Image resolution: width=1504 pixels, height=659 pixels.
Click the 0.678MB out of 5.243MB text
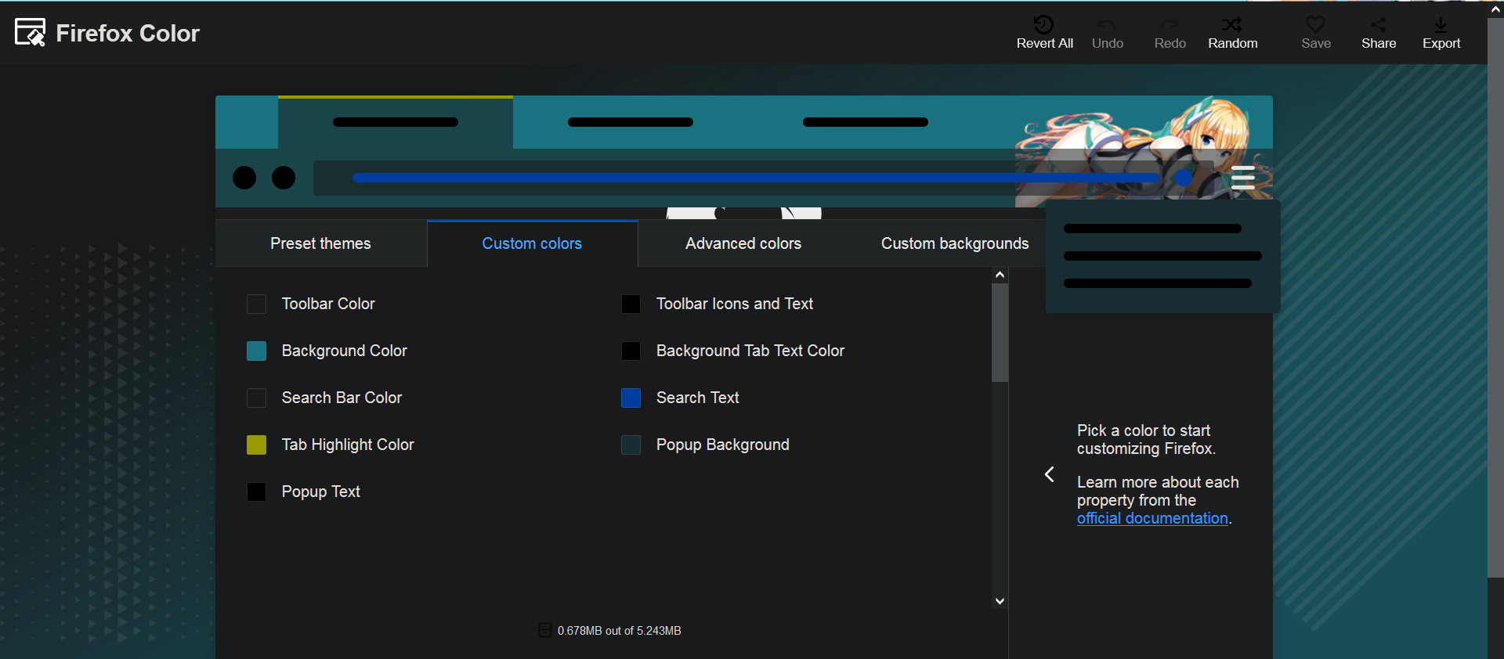[620, 631]
